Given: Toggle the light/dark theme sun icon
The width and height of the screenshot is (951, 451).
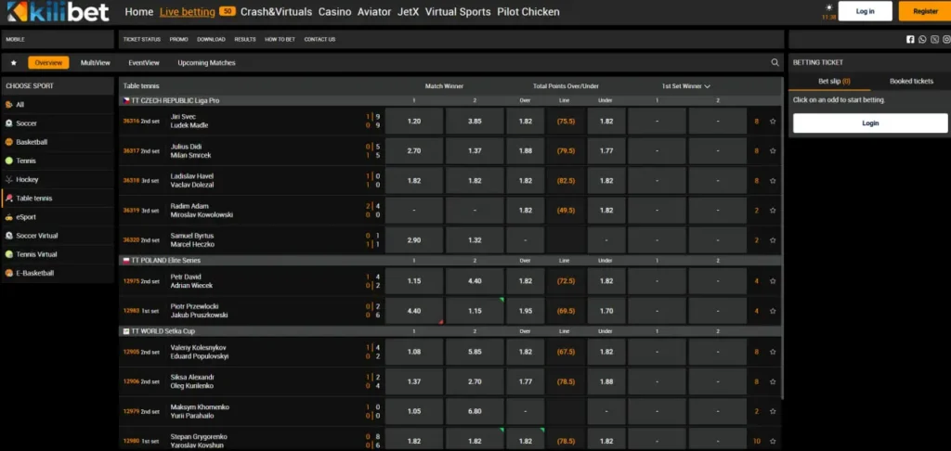Looking at the screenshot, I should pos(828,7).
